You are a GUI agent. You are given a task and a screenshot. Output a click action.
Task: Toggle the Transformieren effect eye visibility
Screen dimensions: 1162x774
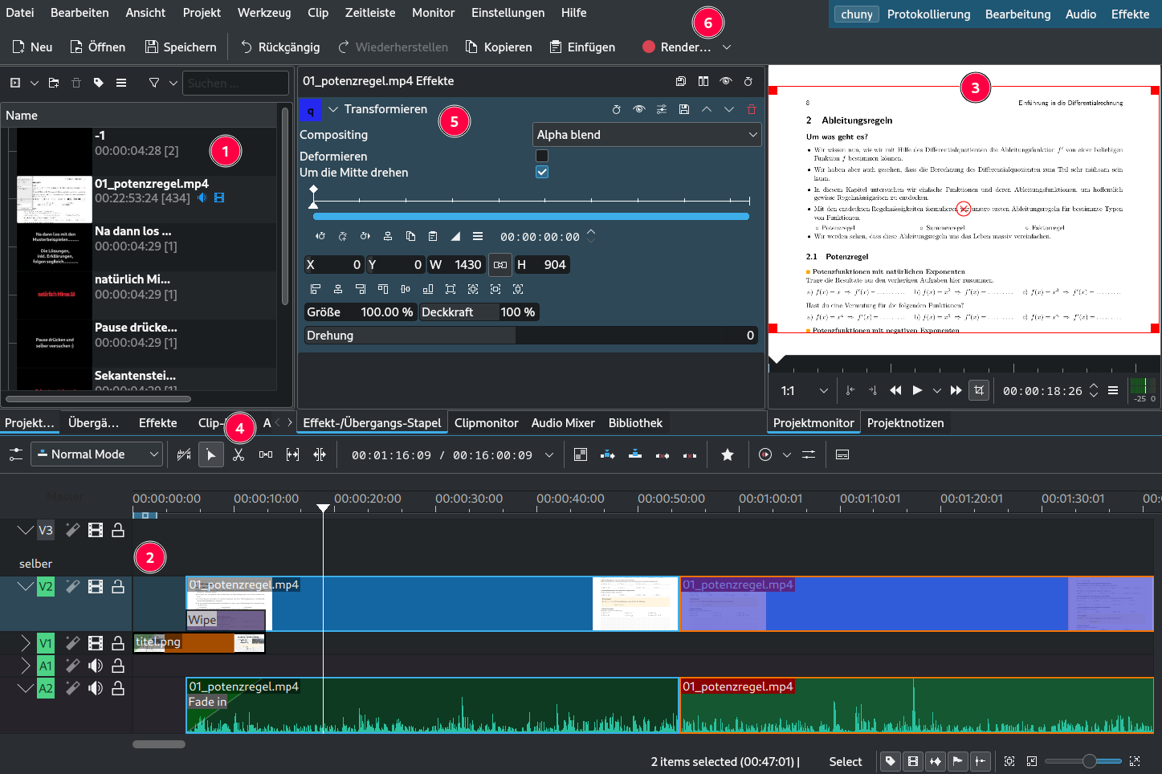(x=639, y=109)
